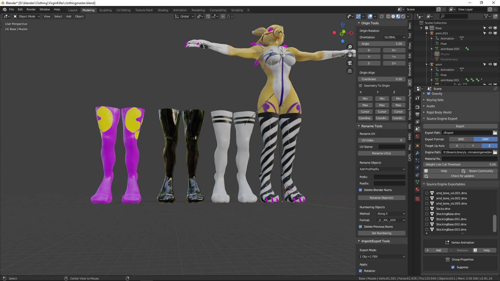Screen dimensions: 500x281
Task: Open the Orientation GLOBAL dropdown
Action: tap(394, 37)
